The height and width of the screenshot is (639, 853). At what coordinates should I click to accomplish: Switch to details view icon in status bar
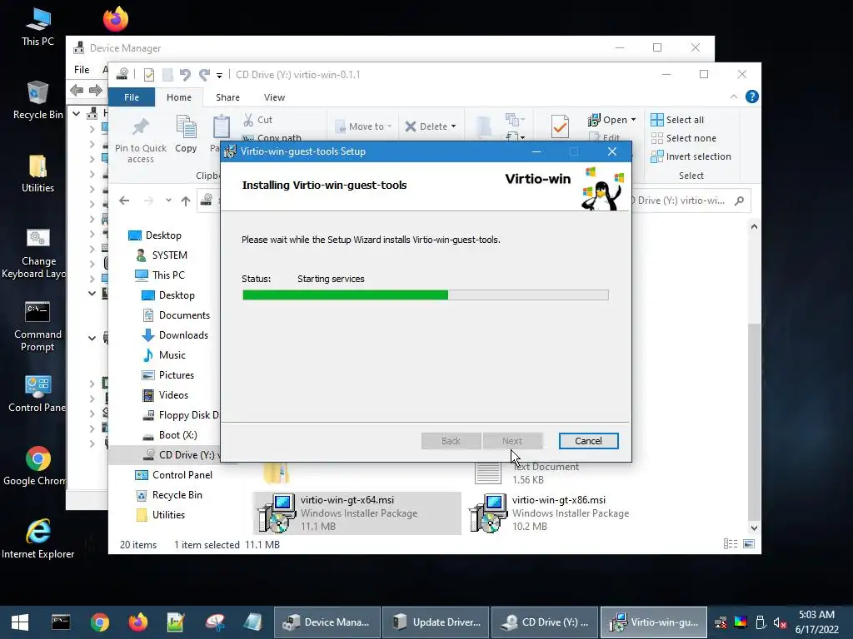[x=731, y=544]
